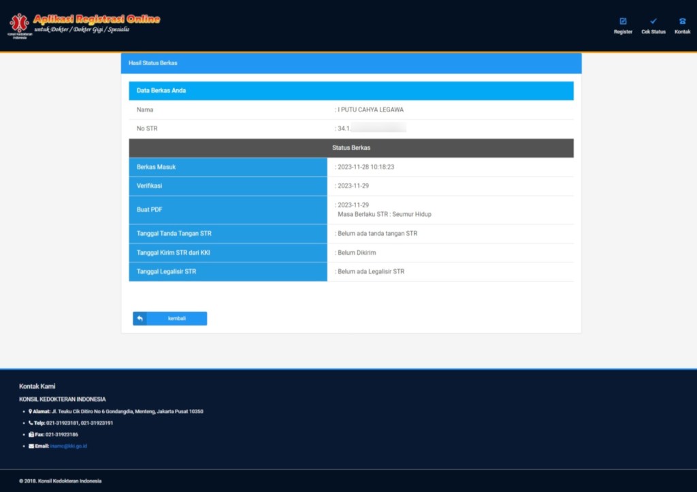Click the Cek Status checkmark icon
Image resolution: width=697 pixels, height=492 pixels.
[653, 21]
